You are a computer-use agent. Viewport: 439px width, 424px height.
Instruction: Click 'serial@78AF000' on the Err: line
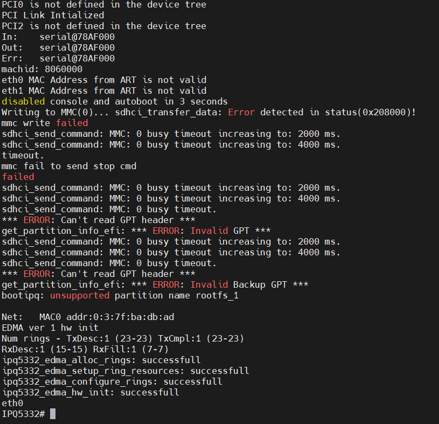(77, 58)
